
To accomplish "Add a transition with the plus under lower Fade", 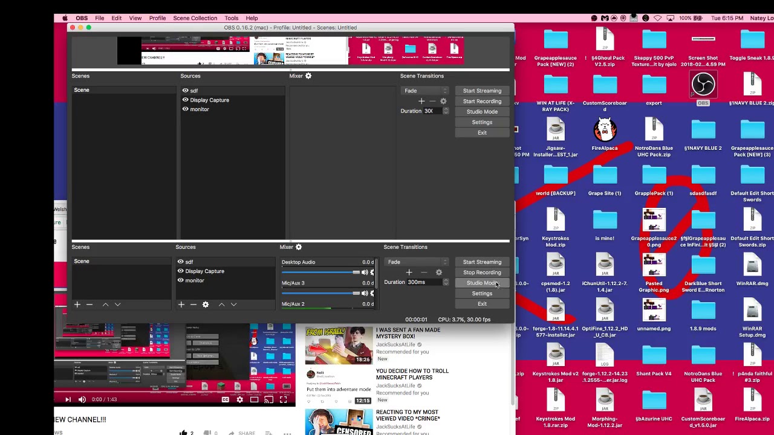I will [x=409, y=272].
